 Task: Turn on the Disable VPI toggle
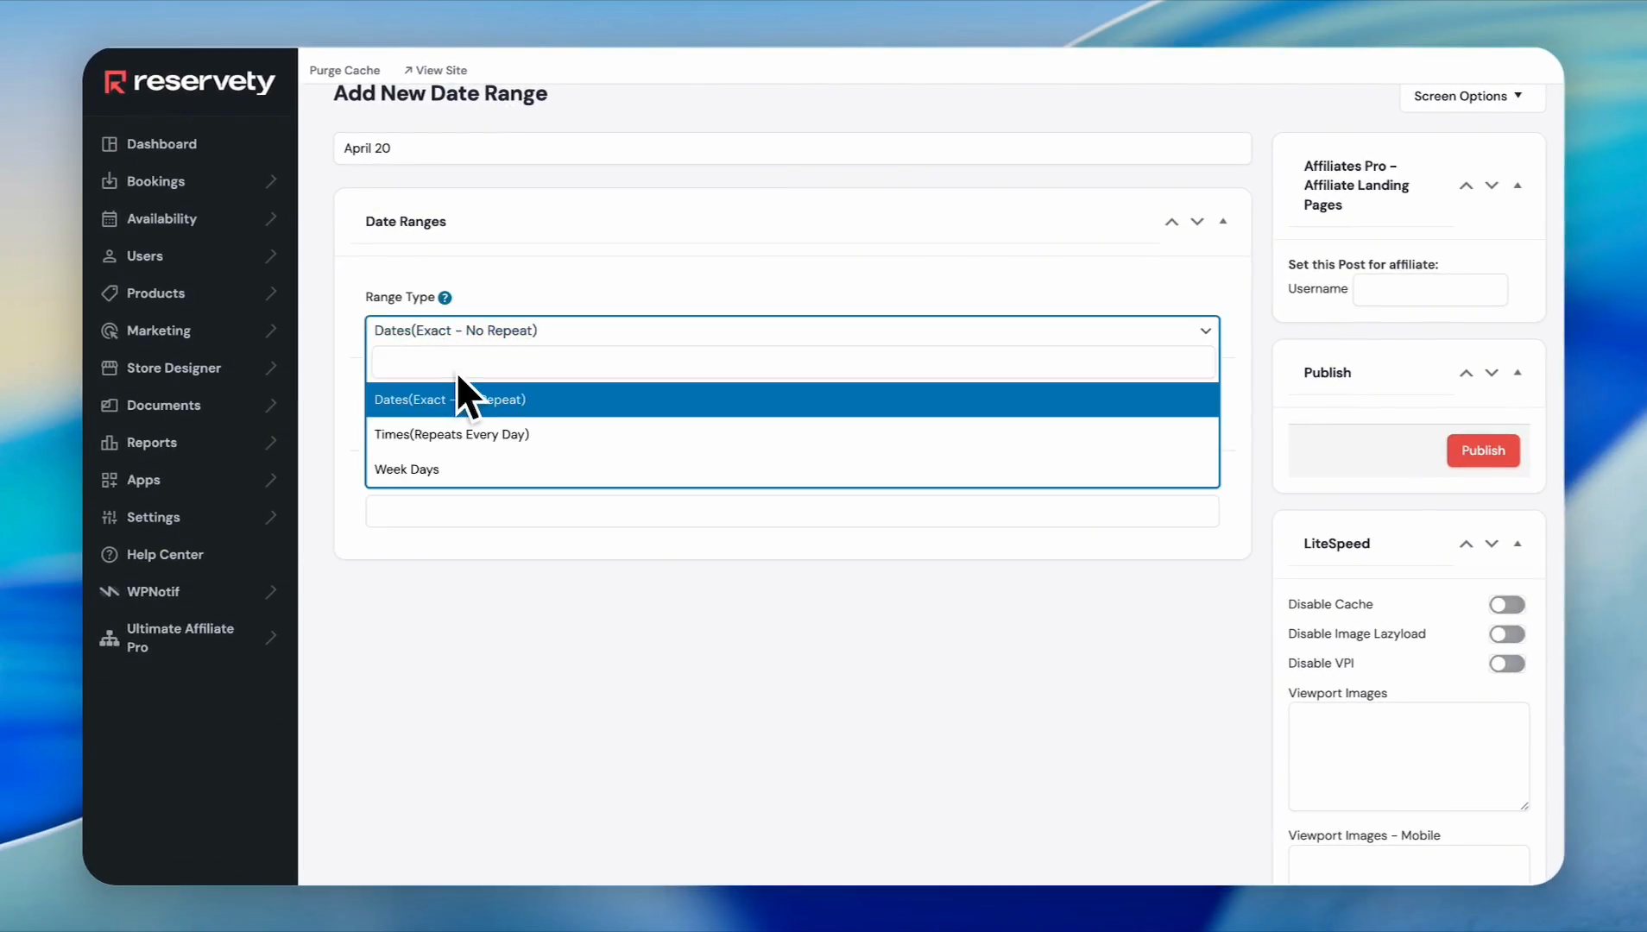click(1506, 664)
